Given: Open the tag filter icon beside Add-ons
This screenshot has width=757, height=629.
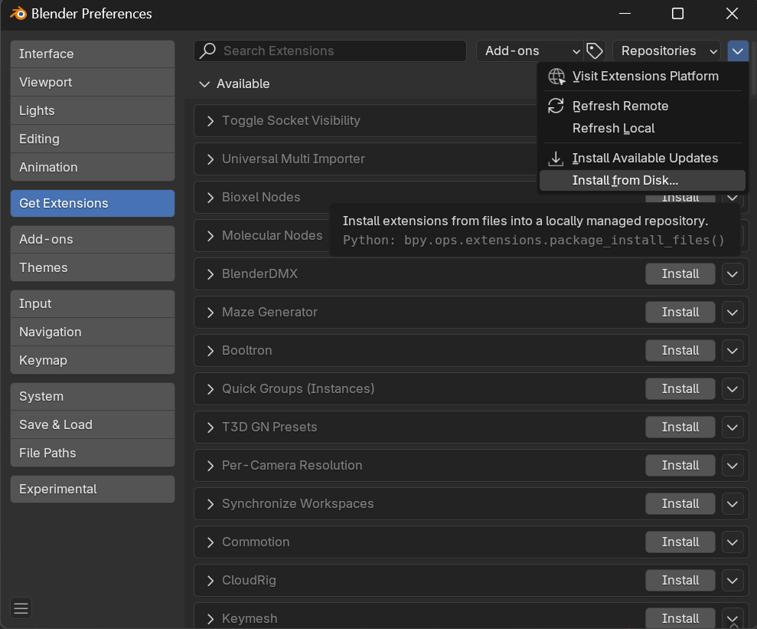Looking at the screenshot, I should pyautogui.click(x=595, y=51).
